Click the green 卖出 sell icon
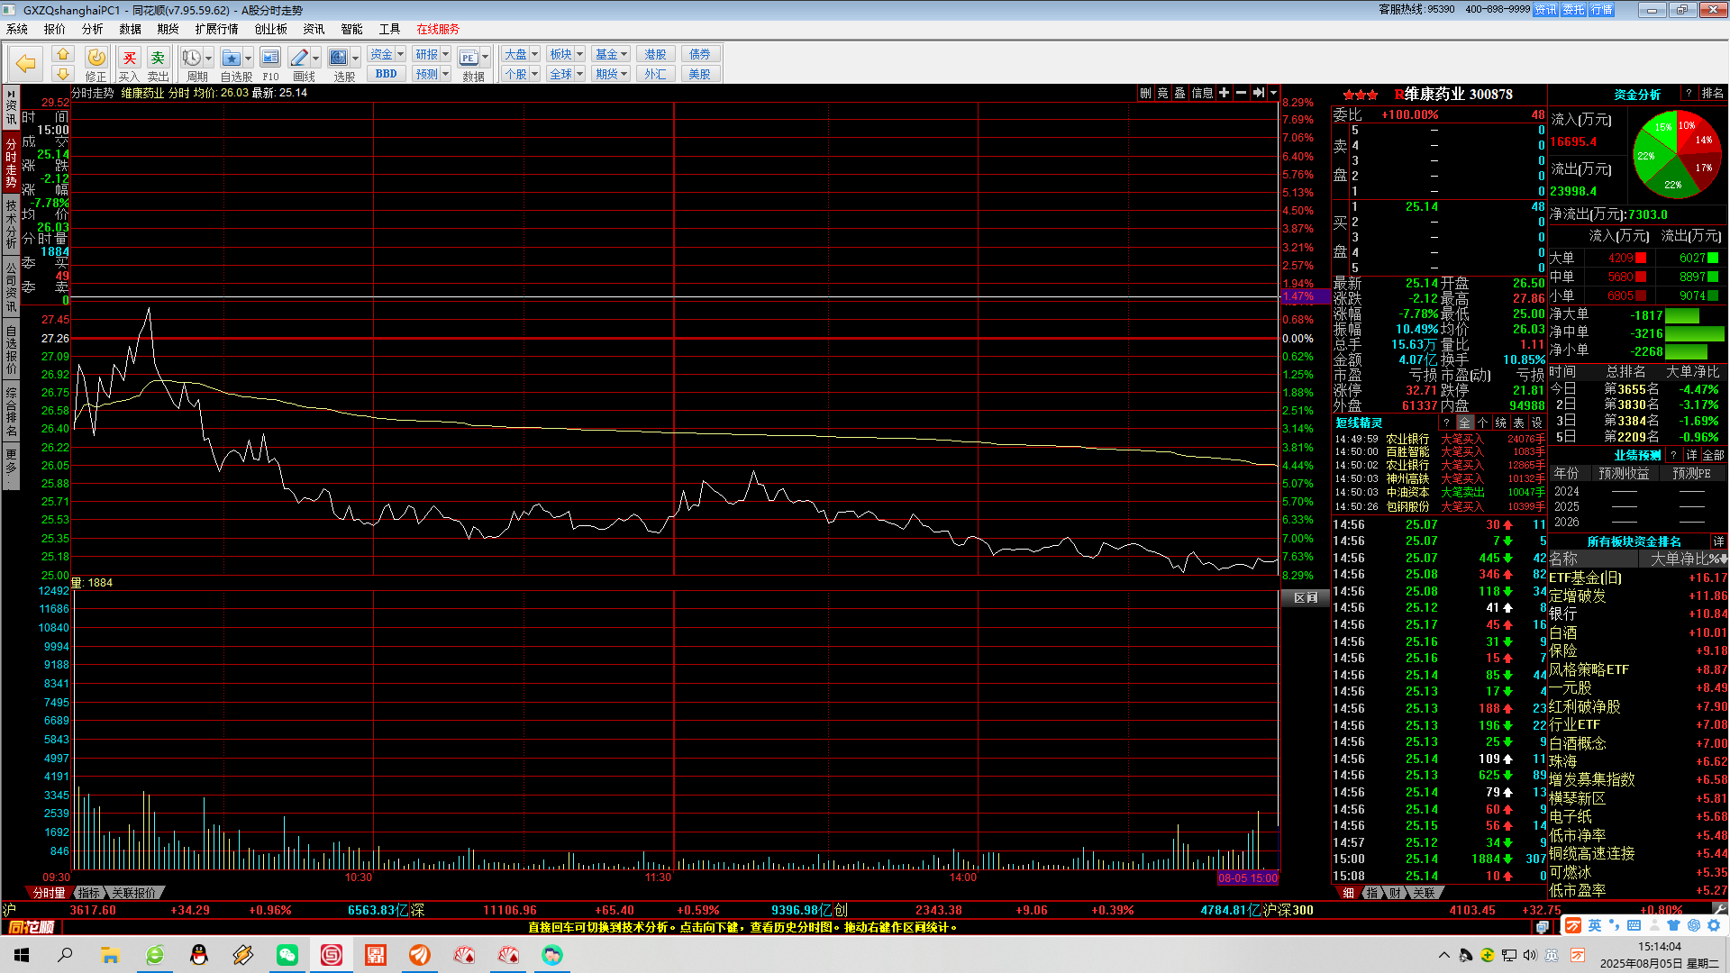This screenshot has height=973, width=1730. click(158, 58)
